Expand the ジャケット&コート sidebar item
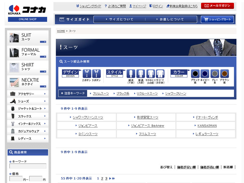 click(x=28, y=109)
